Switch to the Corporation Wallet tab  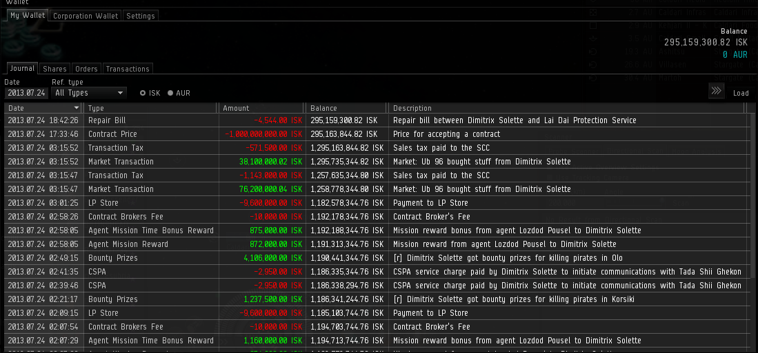point(86,16)
